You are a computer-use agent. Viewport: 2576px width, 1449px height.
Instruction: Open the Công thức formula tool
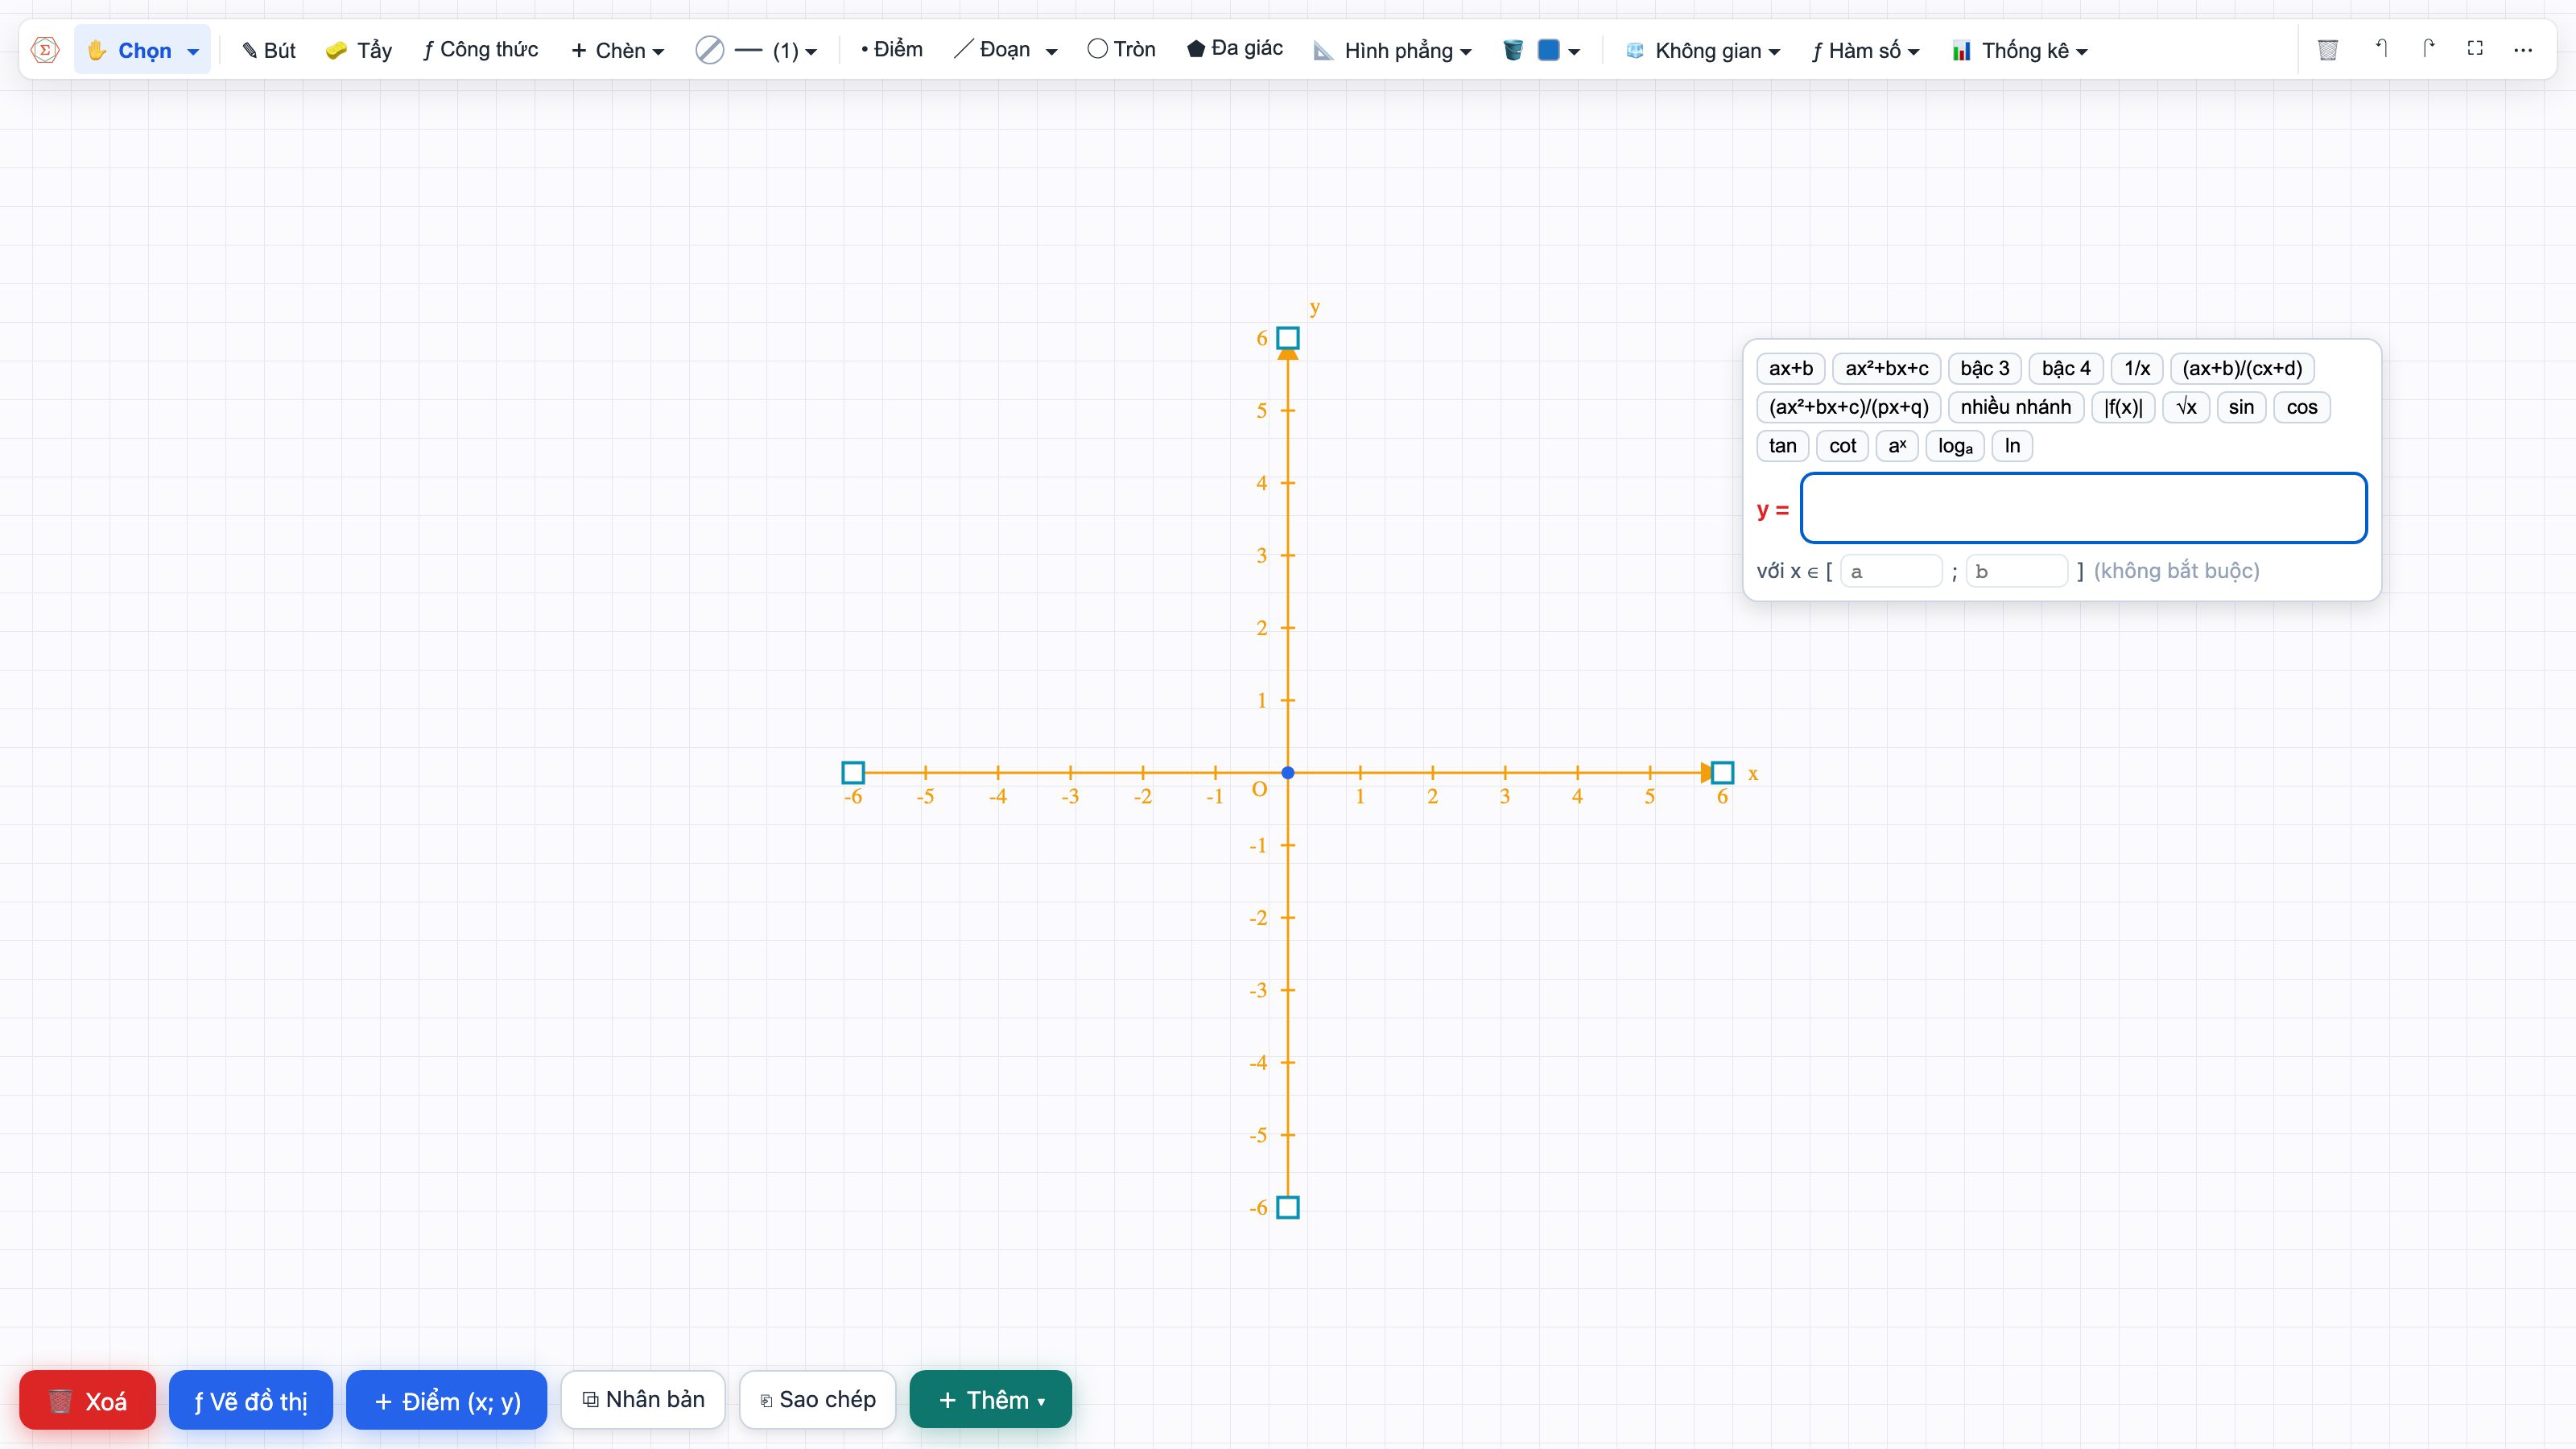tap(480, 50)
